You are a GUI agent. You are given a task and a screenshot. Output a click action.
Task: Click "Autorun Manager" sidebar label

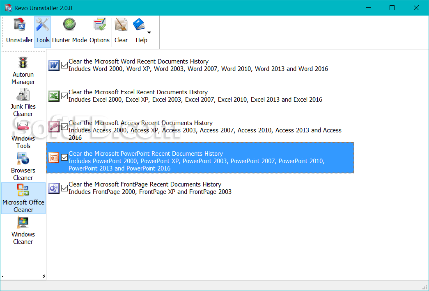[23, 78]
